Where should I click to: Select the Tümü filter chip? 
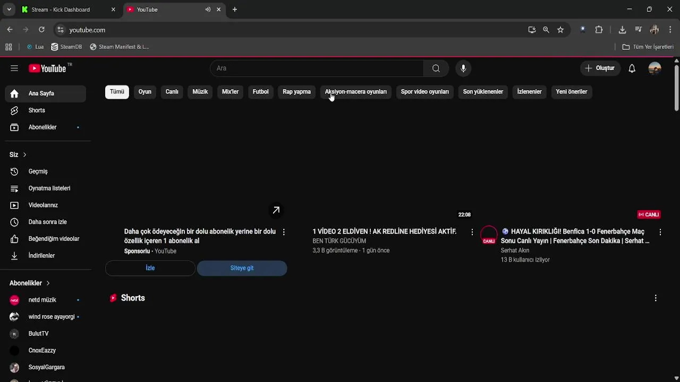117,92
